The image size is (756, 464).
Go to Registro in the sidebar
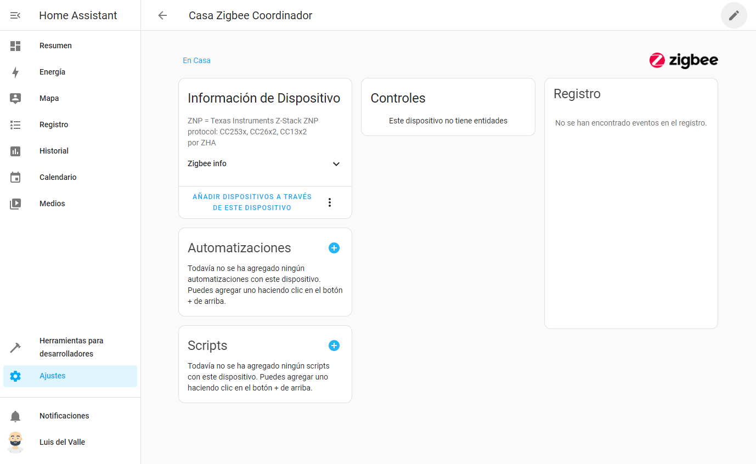tap(54, 125)
